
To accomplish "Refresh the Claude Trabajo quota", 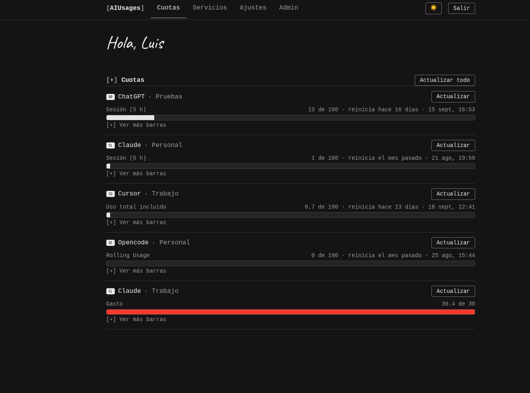I will click(x=453, y=291).
